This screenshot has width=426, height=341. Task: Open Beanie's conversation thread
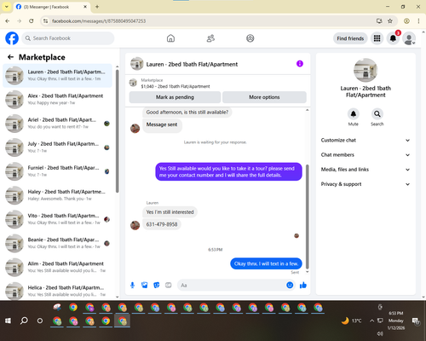tap(57, 243)
